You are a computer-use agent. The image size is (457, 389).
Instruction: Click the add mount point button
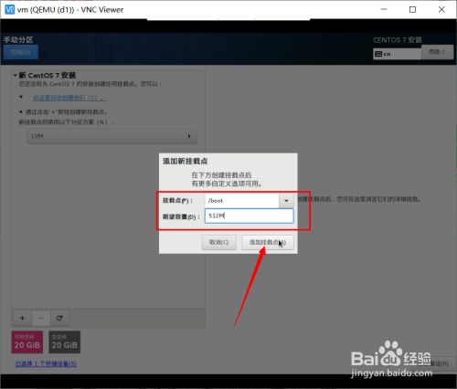tap(268, 242)
